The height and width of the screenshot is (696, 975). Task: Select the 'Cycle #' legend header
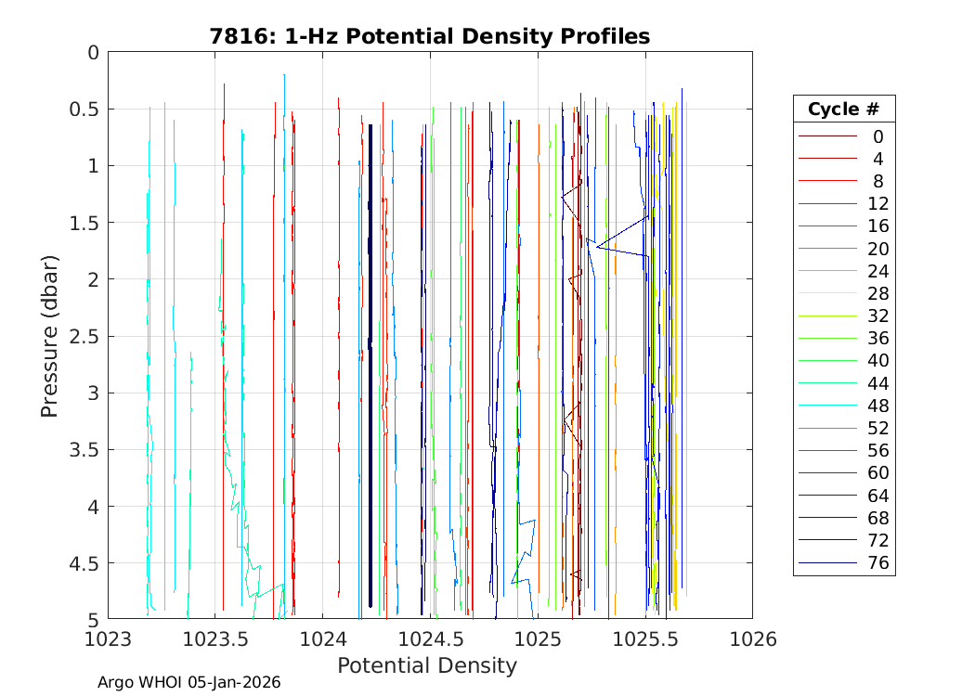point(843,109)
